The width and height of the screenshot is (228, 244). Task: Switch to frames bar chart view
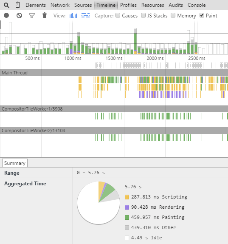[73, 16]
